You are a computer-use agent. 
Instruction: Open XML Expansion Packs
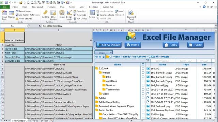105,15
